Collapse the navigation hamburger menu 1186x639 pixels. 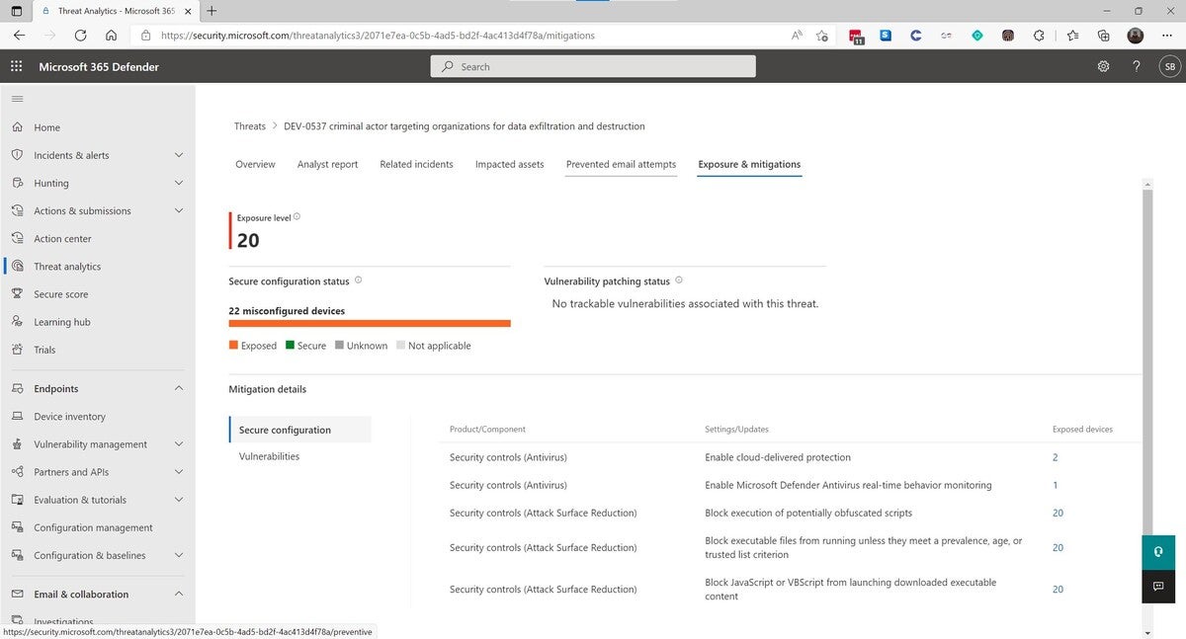point(17,99)
